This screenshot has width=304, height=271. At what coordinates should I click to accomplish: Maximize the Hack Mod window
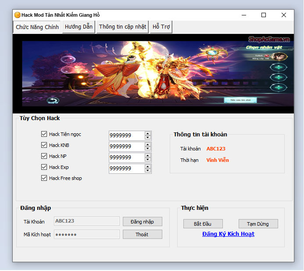tap(264, 15)
